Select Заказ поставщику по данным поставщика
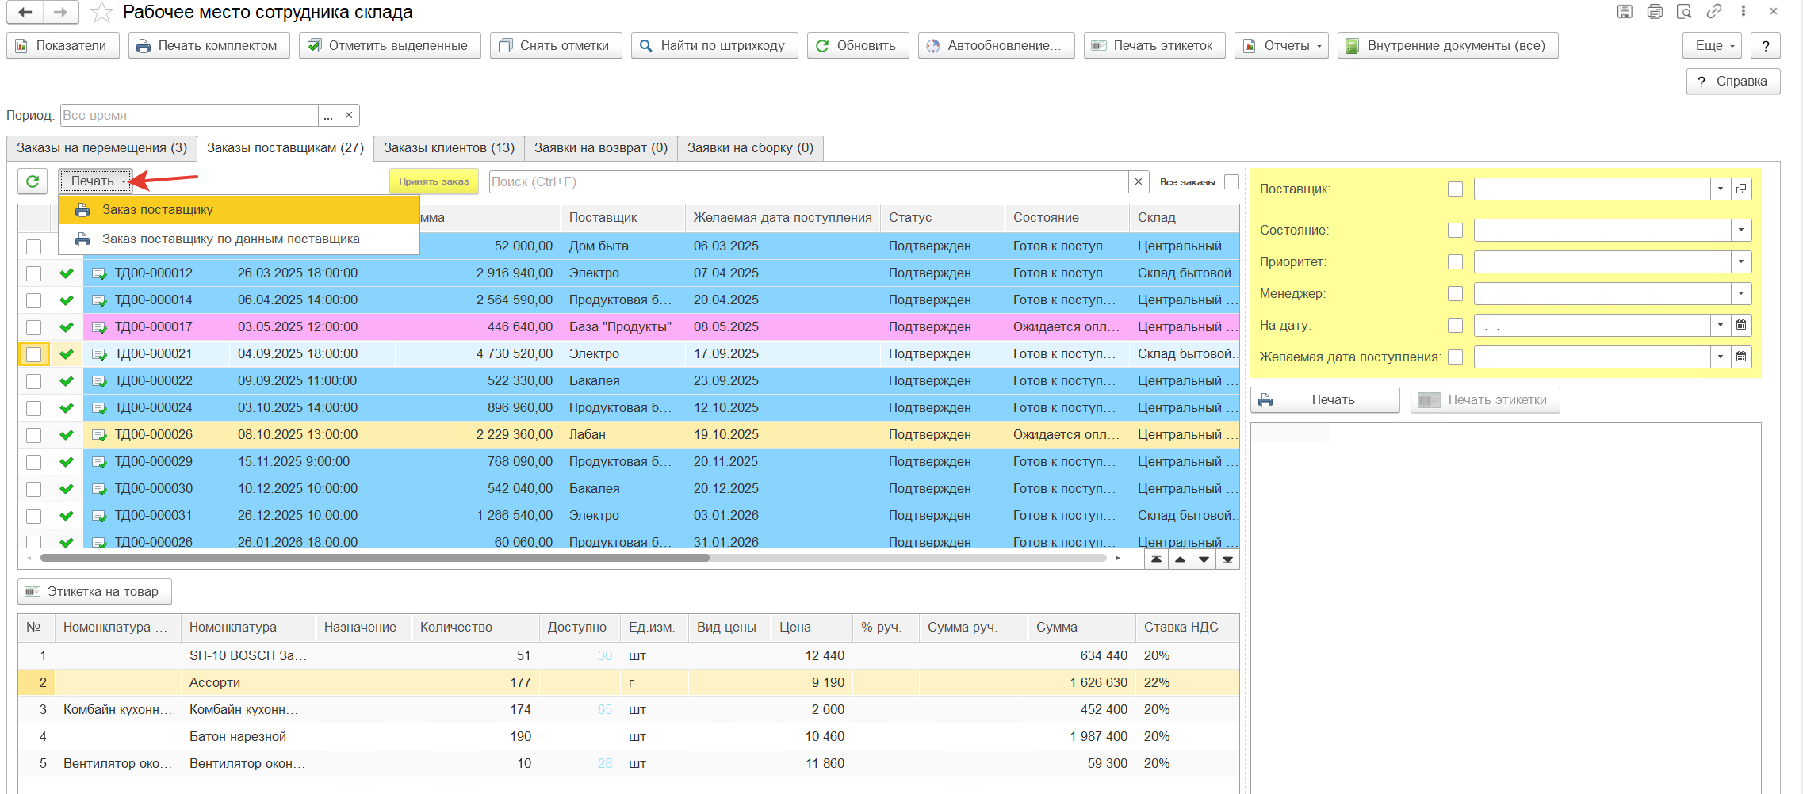 pos(239,239)
